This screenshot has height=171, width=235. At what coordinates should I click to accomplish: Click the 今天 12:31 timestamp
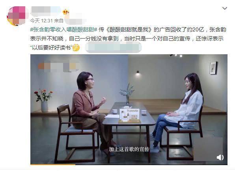coord(41,20)
